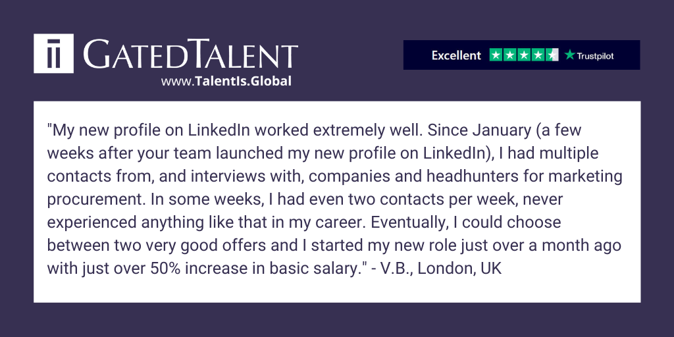674x337 pixels.
Task: Click the Trustpilot brand name text
Action: coord(595,56)
